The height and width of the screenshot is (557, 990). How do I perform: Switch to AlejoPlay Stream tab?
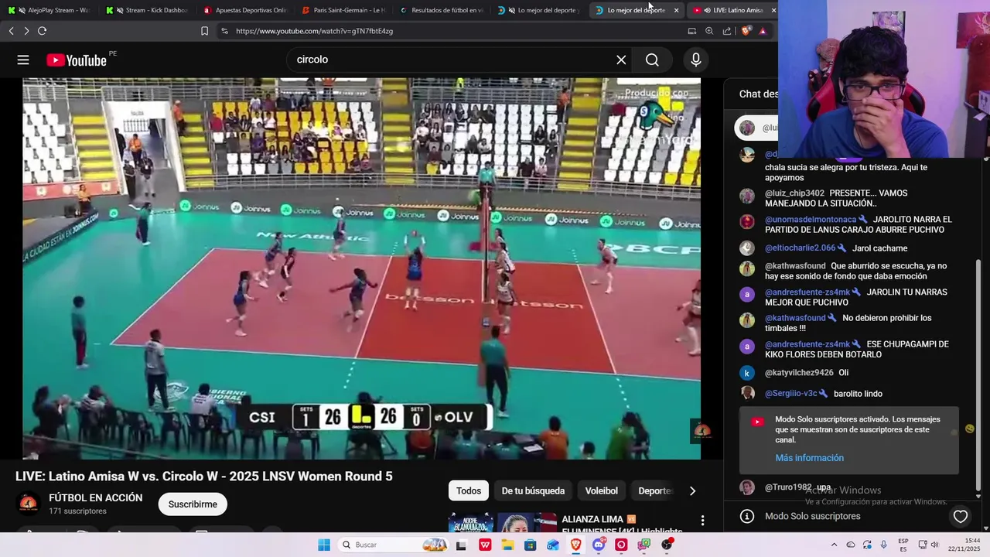point(52,10)
